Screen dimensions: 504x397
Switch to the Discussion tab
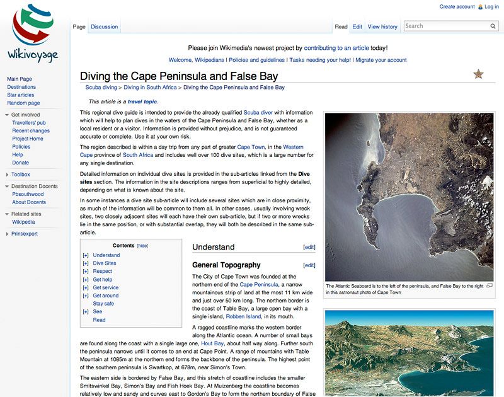[104, 26]
